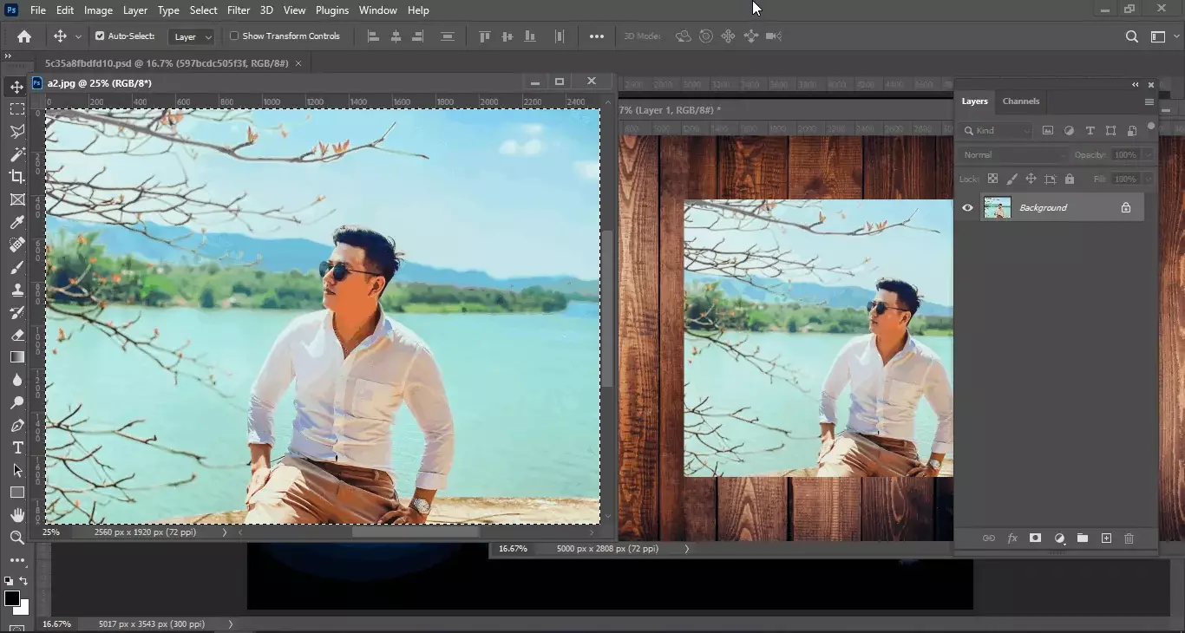Select the Crop tool
The image size is (1185, 633).
tap(16, 177)
